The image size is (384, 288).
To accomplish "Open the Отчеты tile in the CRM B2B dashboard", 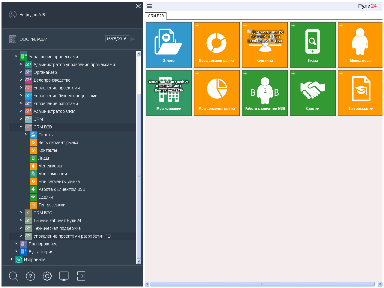I will point(169,45).
